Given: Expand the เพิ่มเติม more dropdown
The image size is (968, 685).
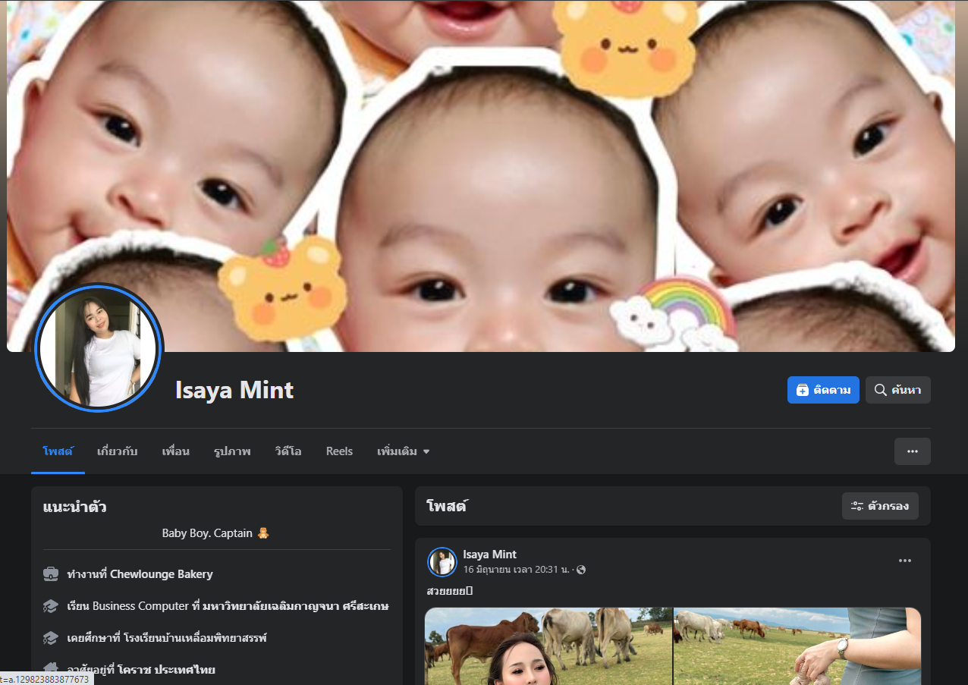Looking at the screenshot, I should tap(404, 451).
